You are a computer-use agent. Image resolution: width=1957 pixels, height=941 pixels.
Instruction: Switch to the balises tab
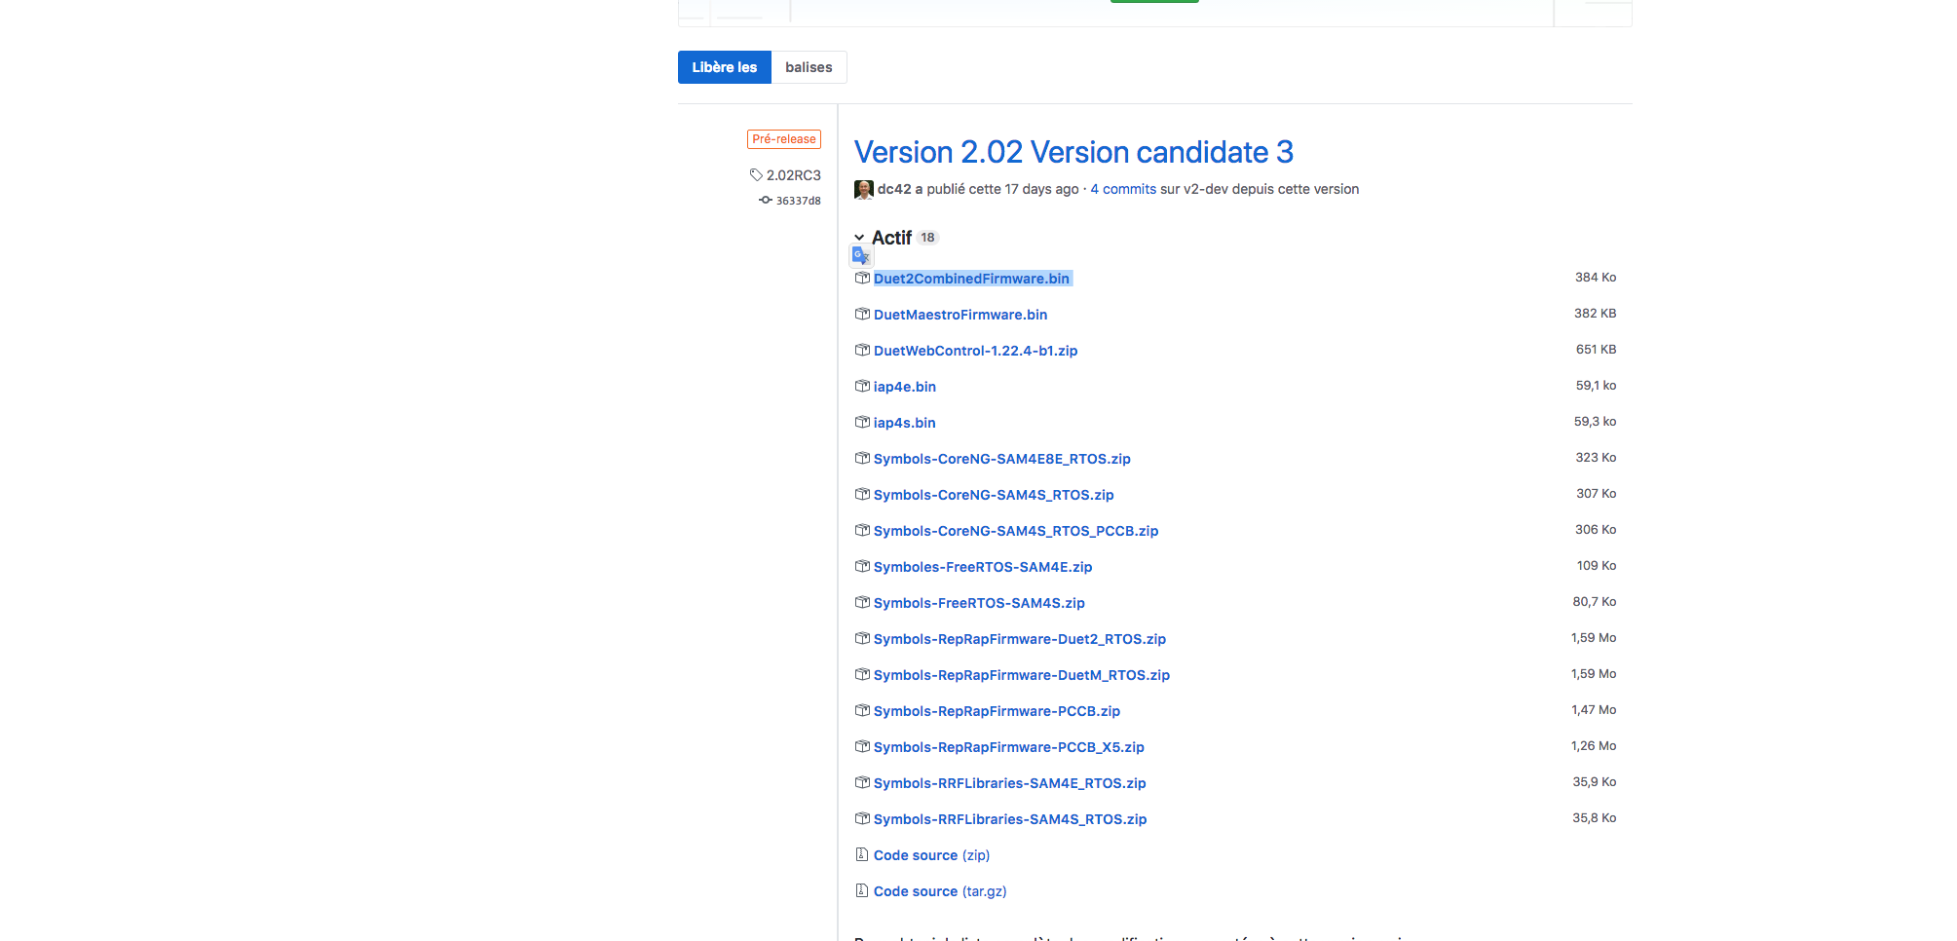point(809,67)
